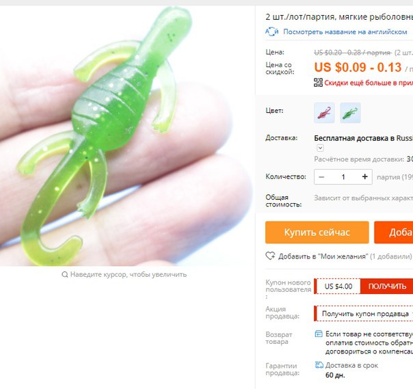
Task: Click the on-time delivery guarantee icon
Action: pyautogui.click(x=319, y=365)
